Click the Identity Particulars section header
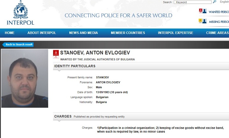 pyautogui.click(x=75, y=66)
